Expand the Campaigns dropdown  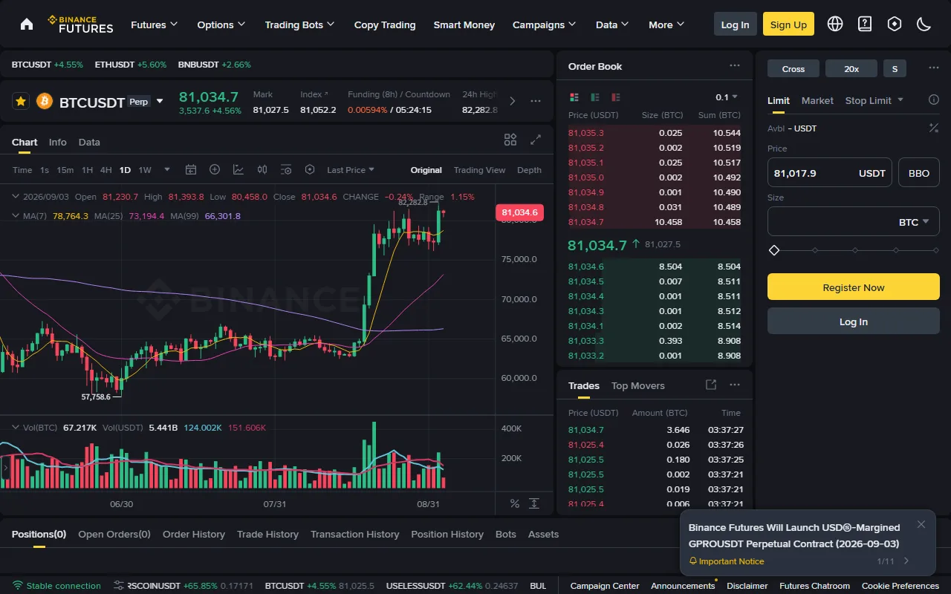(545, 25)
